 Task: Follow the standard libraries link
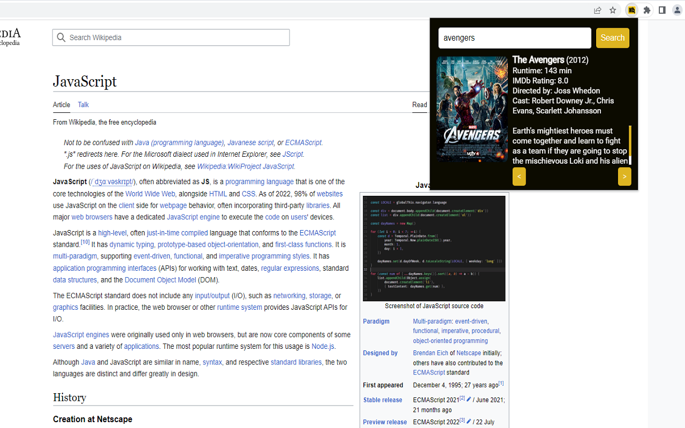[296, 362]
